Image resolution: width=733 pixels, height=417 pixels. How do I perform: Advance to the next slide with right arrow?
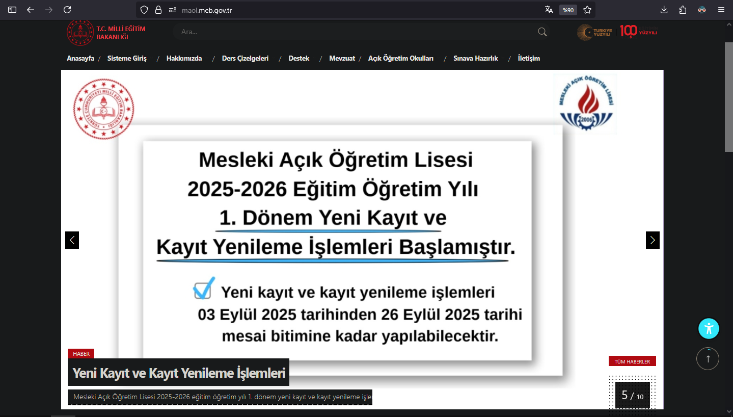point(653,240)
